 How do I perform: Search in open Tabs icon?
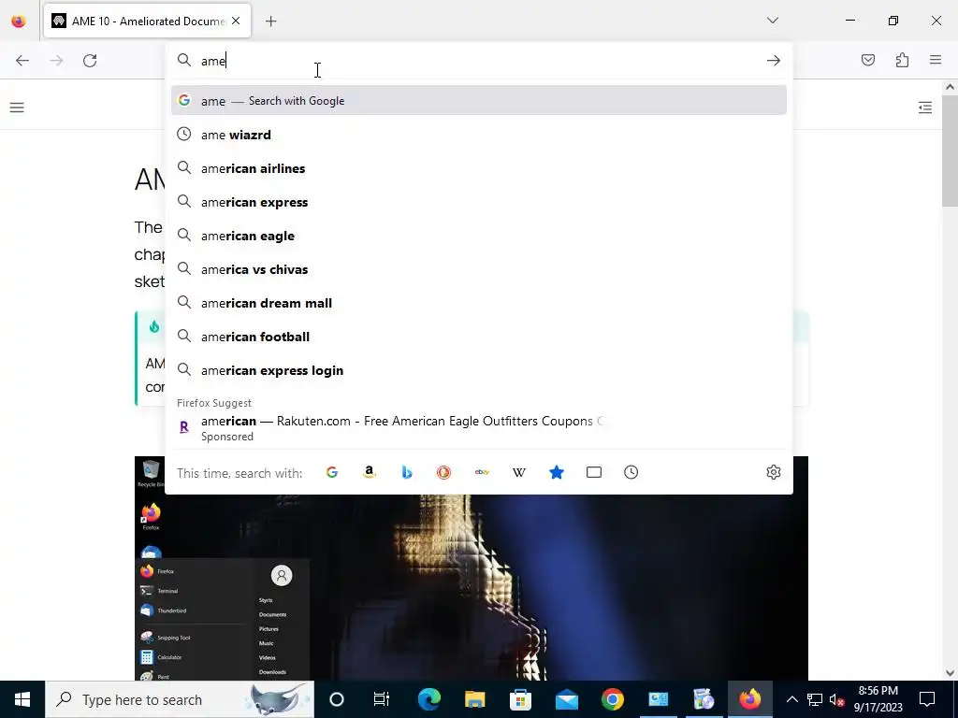coord(594,472)
